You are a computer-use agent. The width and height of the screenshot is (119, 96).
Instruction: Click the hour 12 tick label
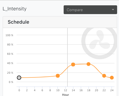point(66,90)
